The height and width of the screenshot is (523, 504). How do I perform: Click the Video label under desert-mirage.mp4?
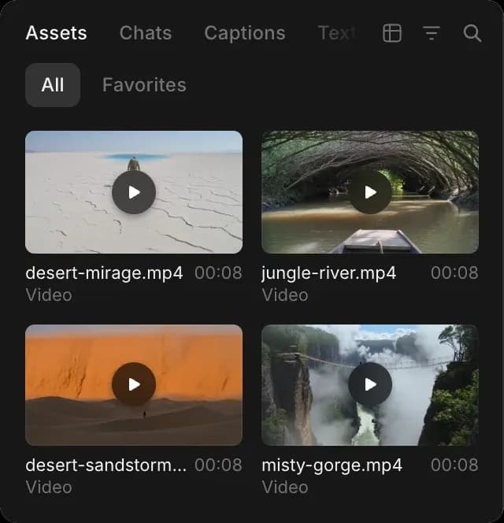49,295
